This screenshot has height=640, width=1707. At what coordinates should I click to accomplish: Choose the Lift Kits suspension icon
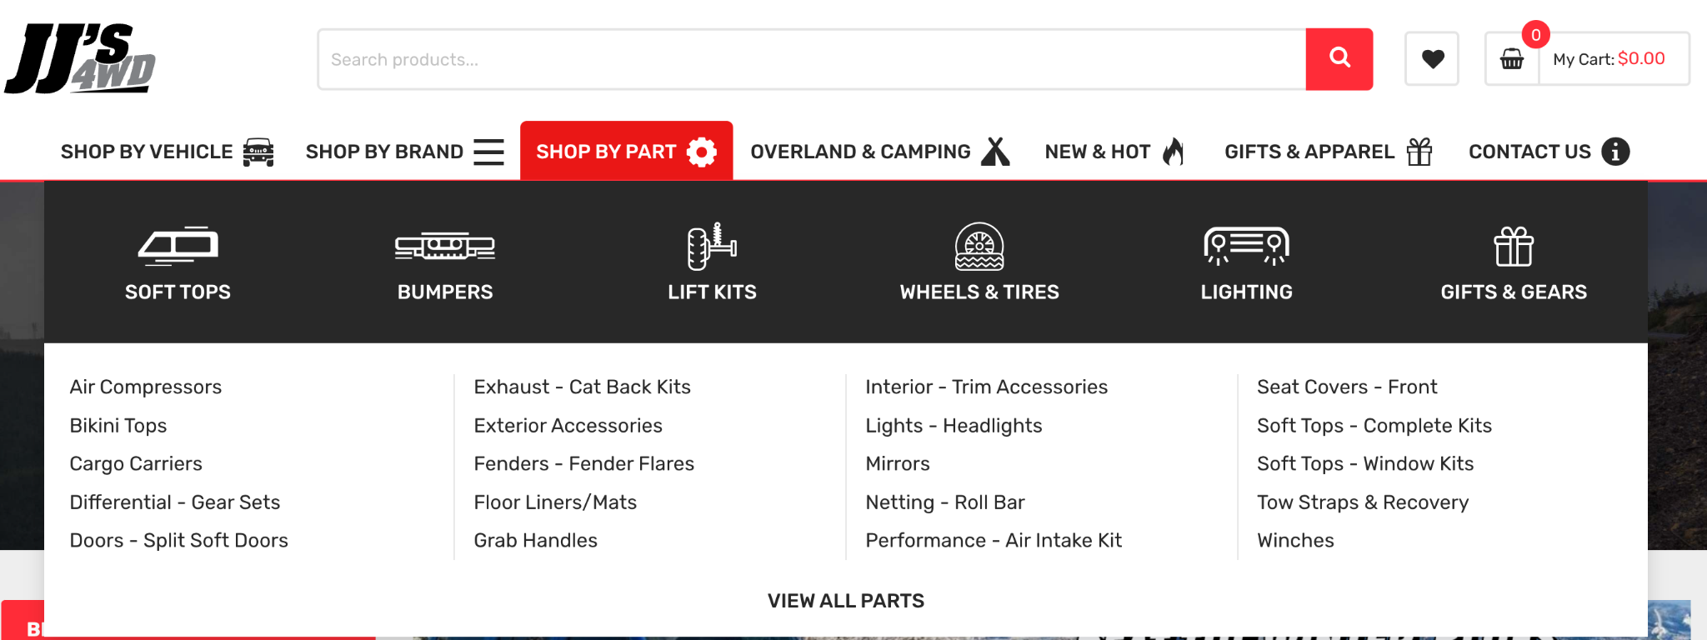[712, 247]
